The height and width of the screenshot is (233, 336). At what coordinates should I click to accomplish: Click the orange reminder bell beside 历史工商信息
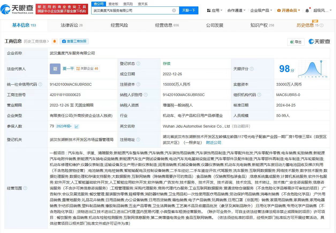pos(55,41)
